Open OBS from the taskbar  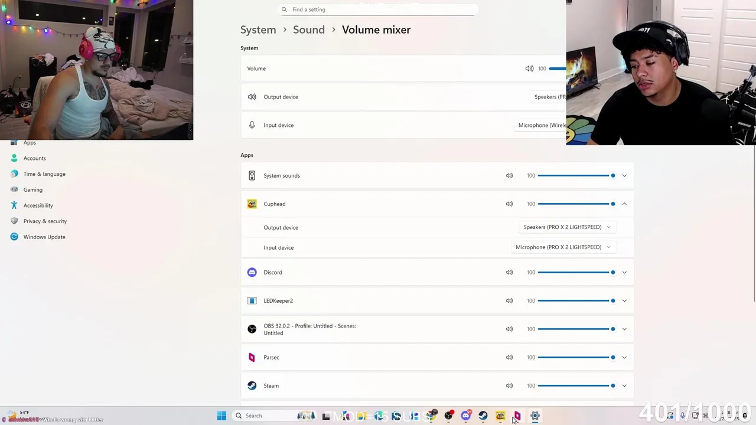[x=449, y=416]
